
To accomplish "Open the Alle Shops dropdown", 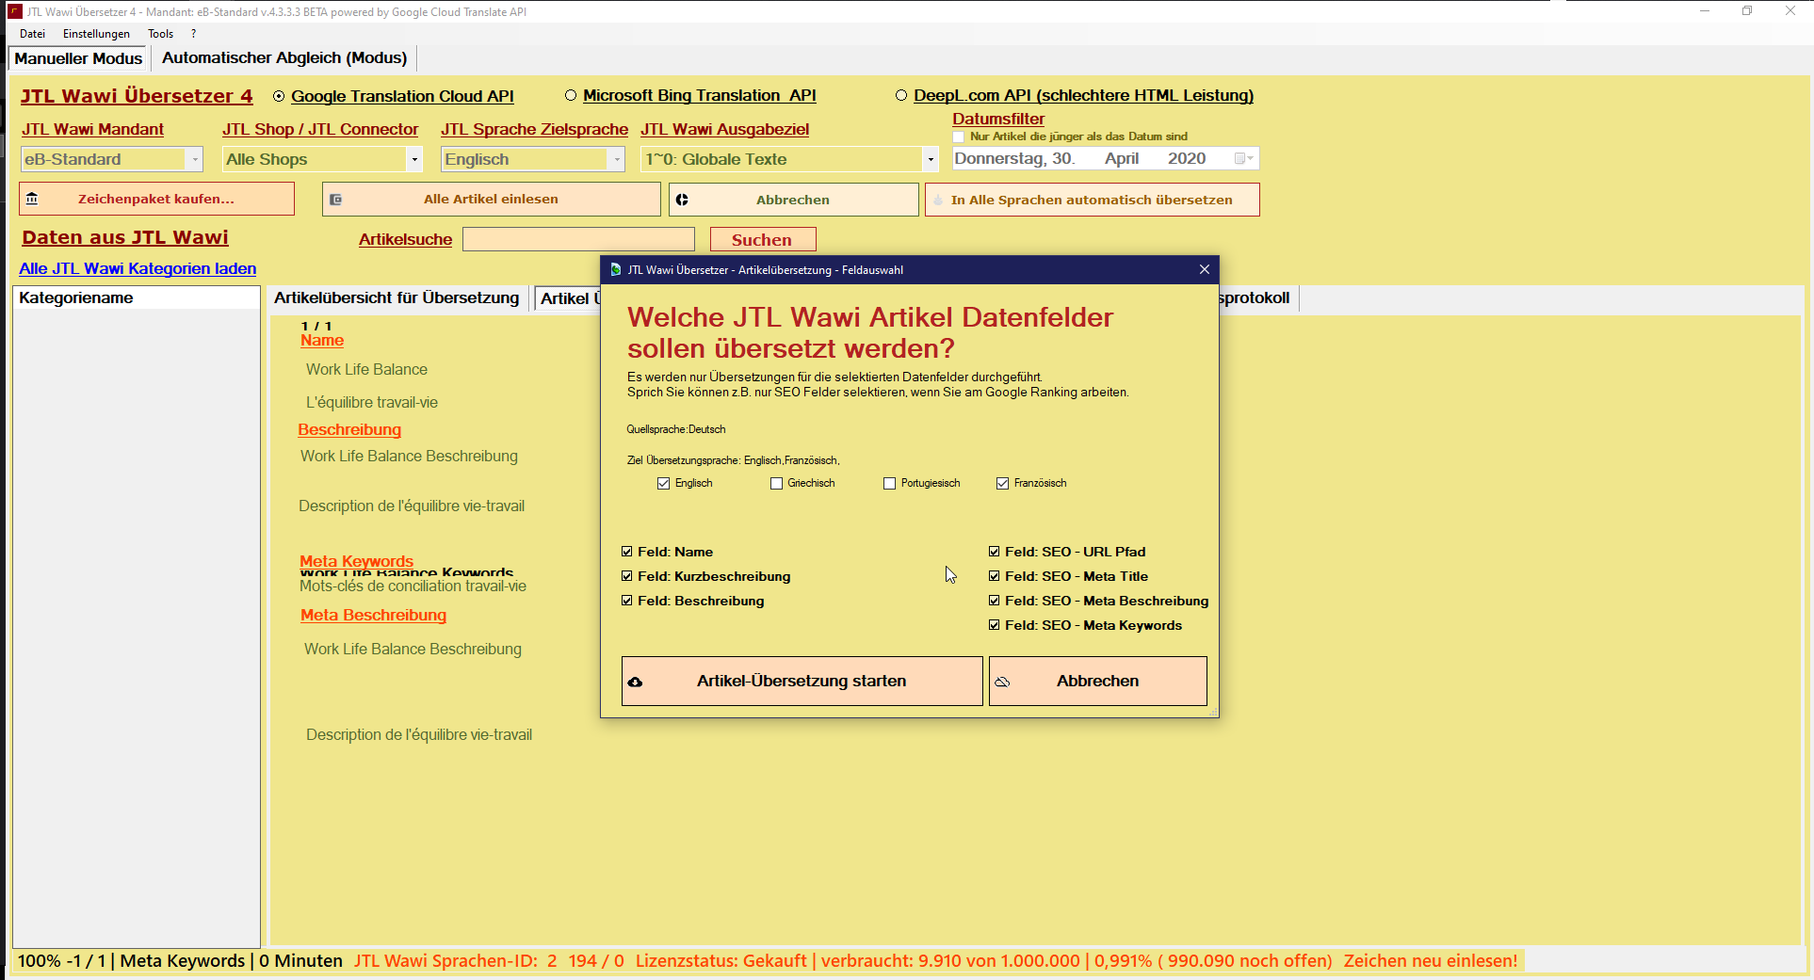I will (x=414, y=159).
